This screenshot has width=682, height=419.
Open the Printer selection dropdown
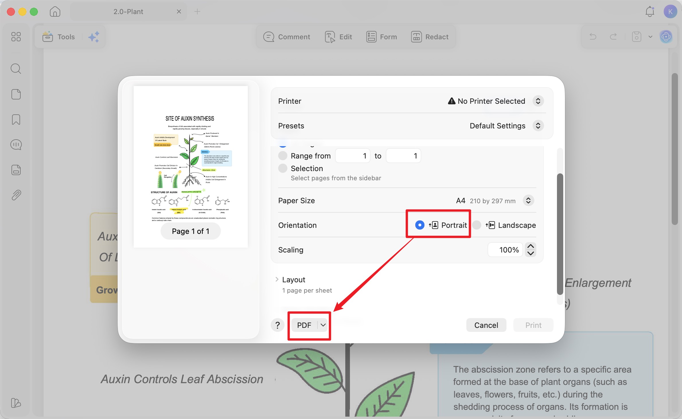538,101
